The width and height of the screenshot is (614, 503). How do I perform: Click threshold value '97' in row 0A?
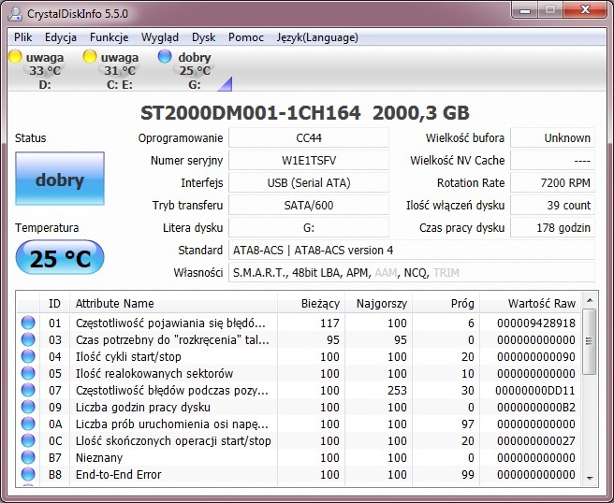pyautogui.click(x=468, y=424)
